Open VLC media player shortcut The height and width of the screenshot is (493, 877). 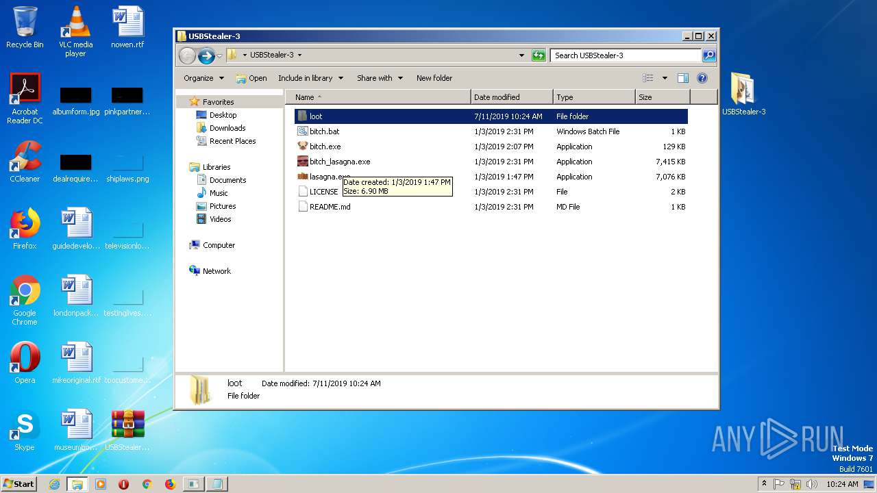coord(75,31)
